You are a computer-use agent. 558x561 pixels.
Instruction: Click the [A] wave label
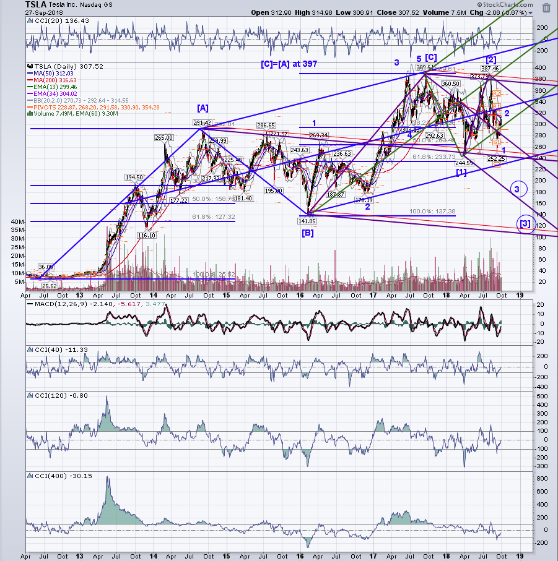pyautogui.click(x=203, y=108)
